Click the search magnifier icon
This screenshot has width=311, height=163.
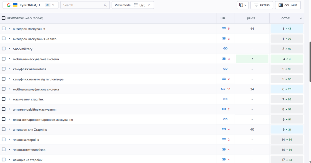pyautogui.click(x=105, y=5)
